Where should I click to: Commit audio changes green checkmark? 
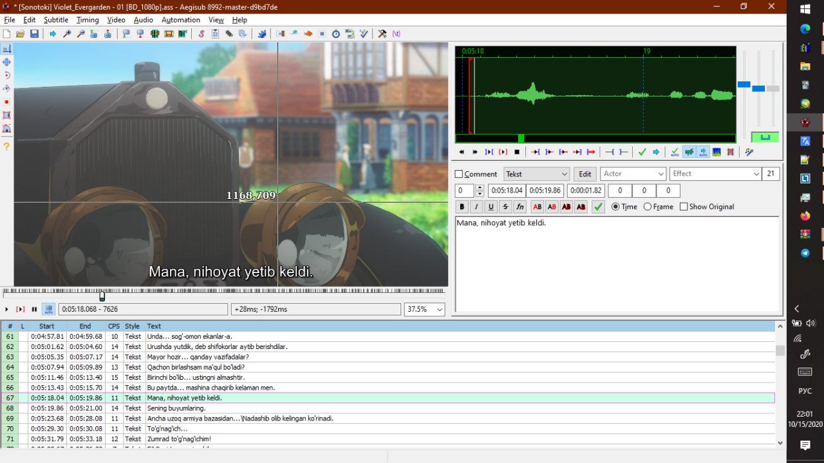coord(642,152)
